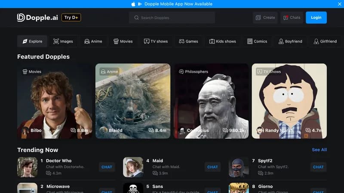The image size is (344, 193).
Task: Click Philosophers tag on Confucius card
Action: 193,72
